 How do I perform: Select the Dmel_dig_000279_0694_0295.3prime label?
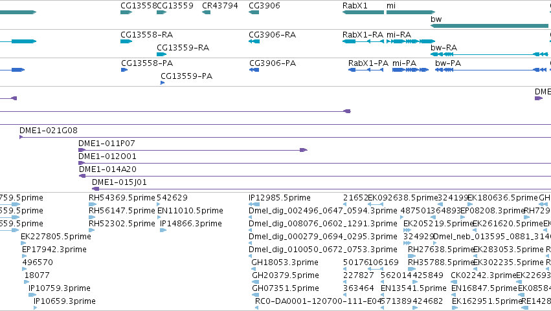tap(323, 237)
